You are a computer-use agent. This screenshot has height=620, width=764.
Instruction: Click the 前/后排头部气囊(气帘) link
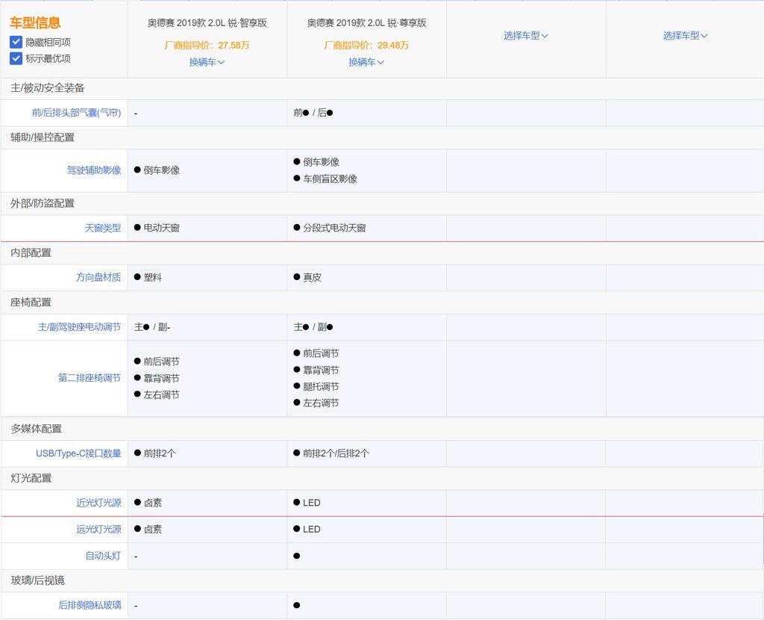77,113
